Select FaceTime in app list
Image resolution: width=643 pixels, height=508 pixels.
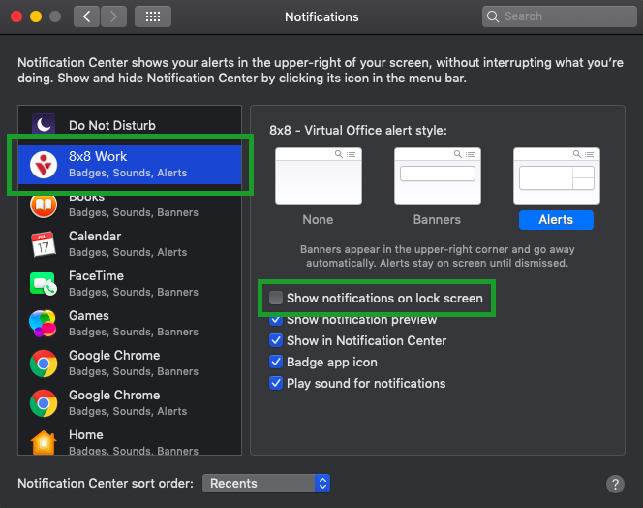[130, 284]
